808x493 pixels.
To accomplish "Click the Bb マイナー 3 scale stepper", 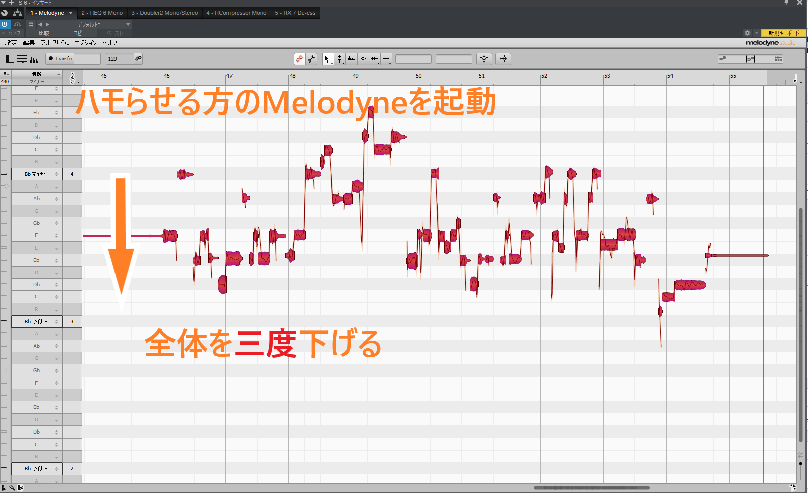I will 56,321.
